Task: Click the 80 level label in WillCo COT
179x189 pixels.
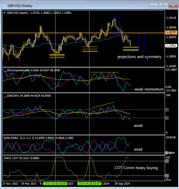Action: click(x=167, y=161)
